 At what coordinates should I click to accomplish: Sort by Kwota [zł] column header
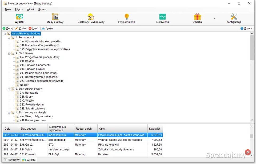(x=155, y=129)
